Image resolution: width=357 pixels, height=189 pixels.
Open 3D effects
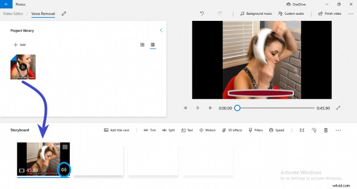[x=232, y=130]
